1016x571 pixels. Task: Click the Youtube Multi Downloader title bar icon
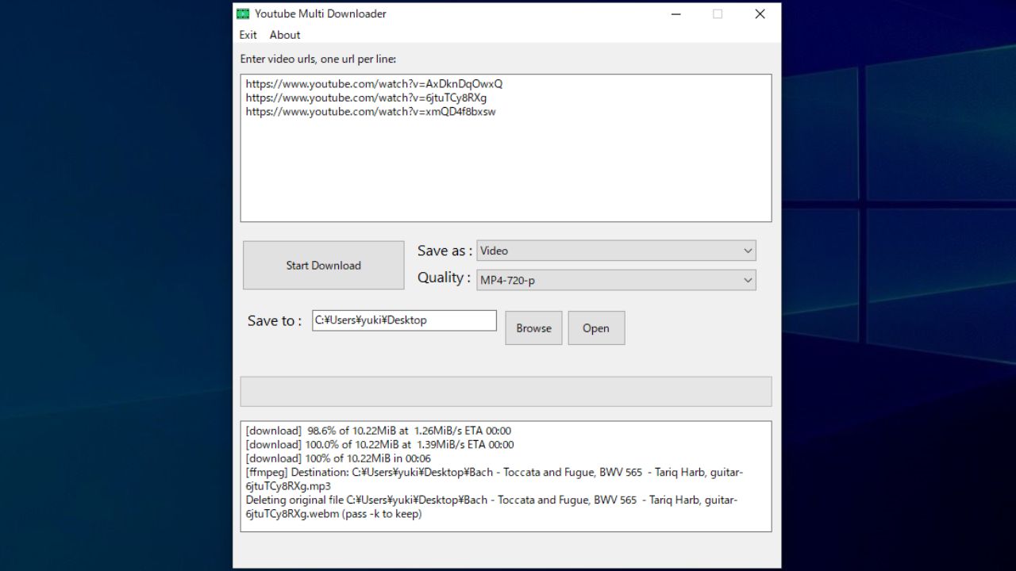pos(243,13)
